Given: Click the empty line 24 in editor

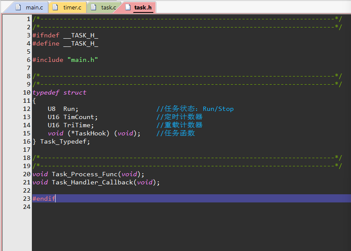Looking at the screenshot, I should pos(191,207).
